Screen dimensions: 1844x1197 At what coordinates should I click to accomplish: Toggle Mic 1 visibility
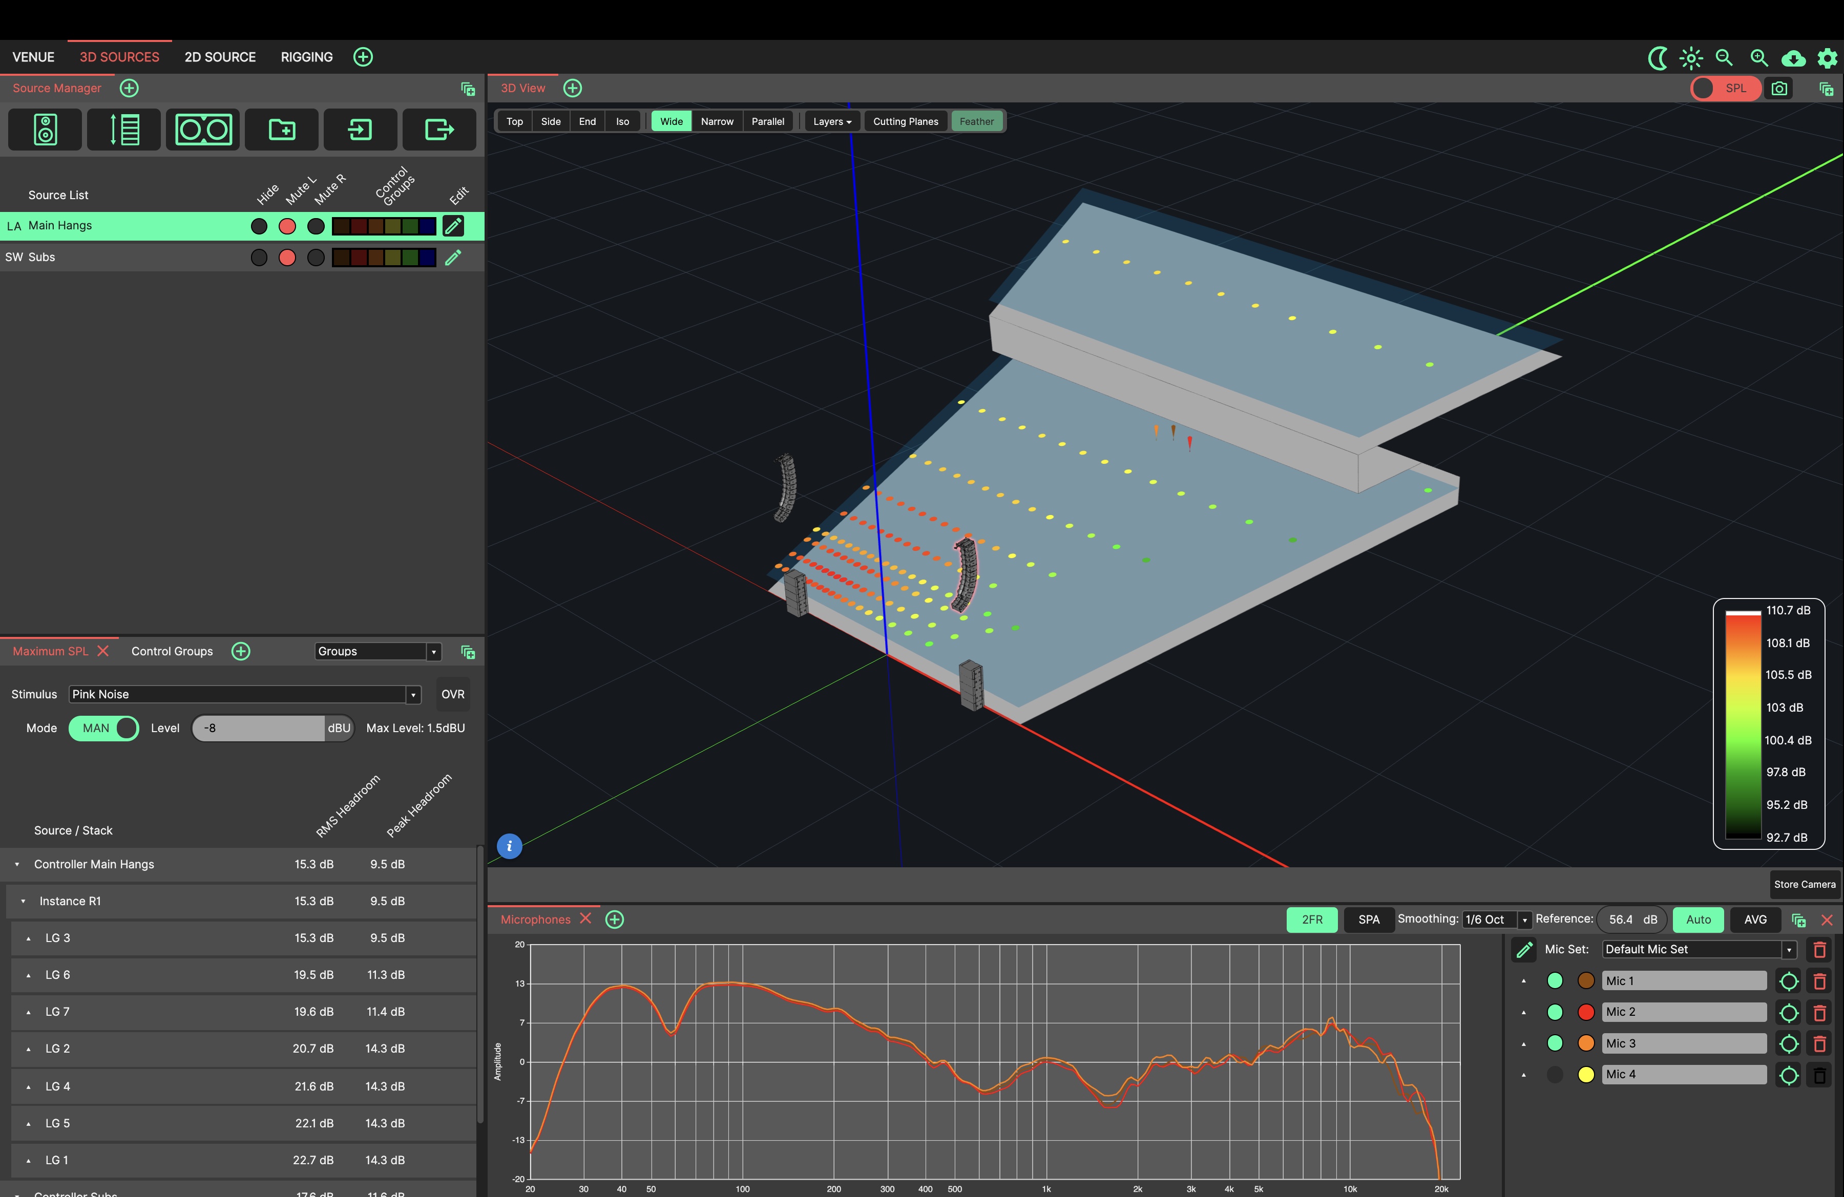point(1554,981)
